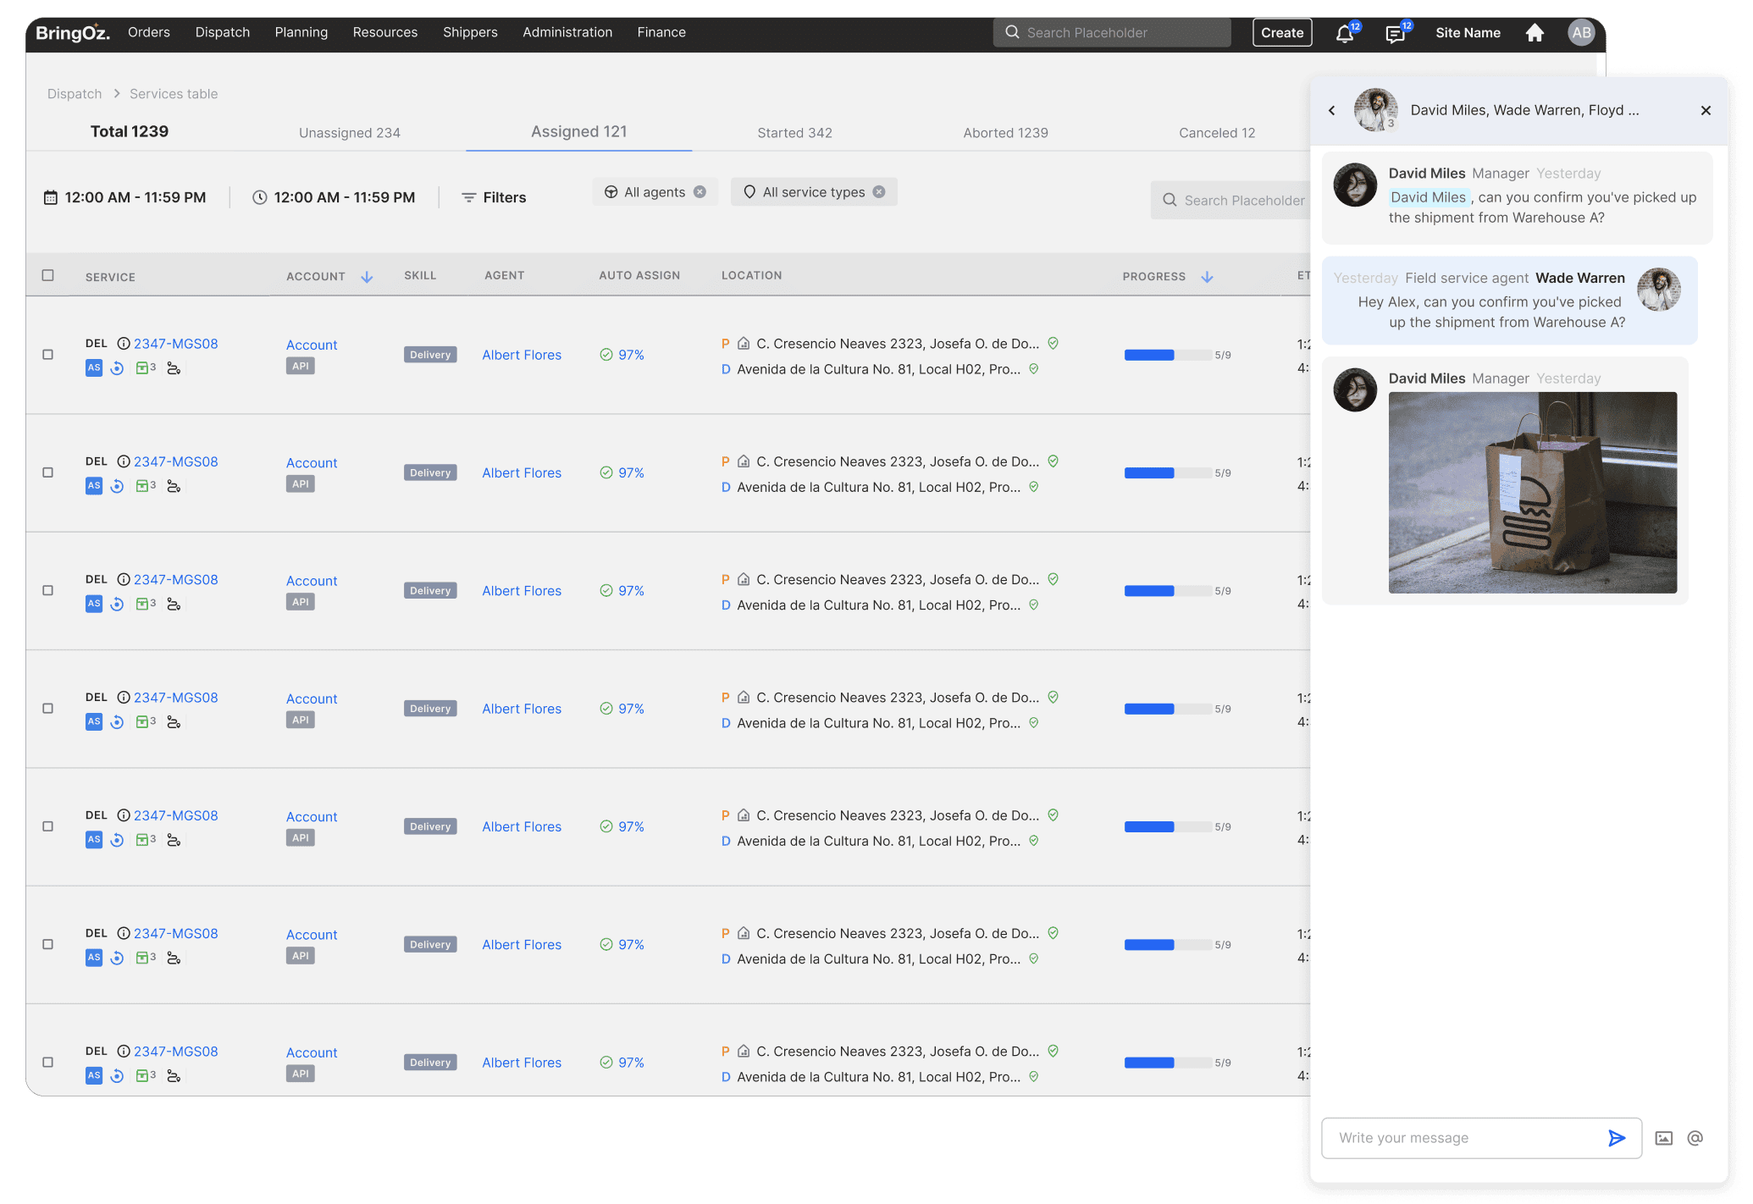Sort by Account column arrow
Screen dimensions: 1753x1204
pos(367,277)
